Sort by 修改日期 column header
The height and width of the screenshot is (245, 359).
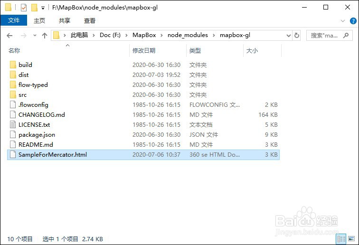pos(144,50)
